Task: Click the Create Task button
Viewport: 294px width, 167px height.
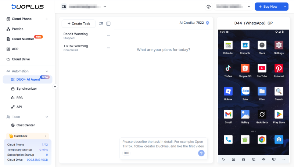Action: (79, 23)
